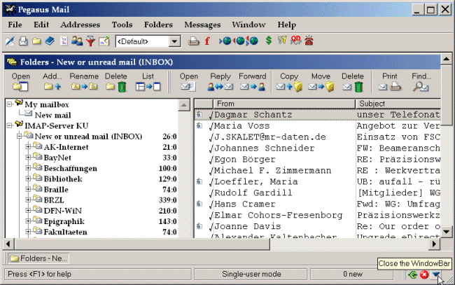The height and width of the screenshot is (285, 455).
Task: Collapse the IMAP-Server KU tree node
Action: coord(10,125)
